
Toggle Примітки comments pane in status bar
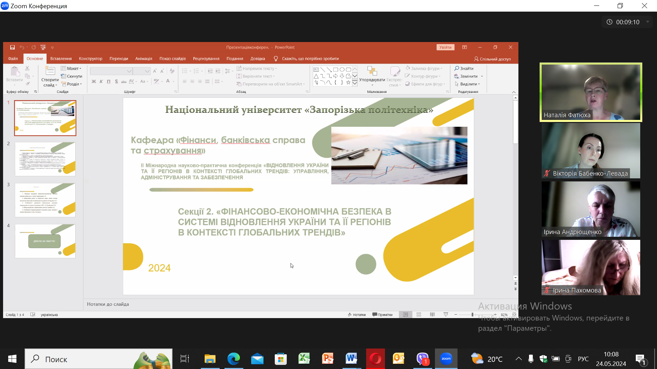[383, 315]
